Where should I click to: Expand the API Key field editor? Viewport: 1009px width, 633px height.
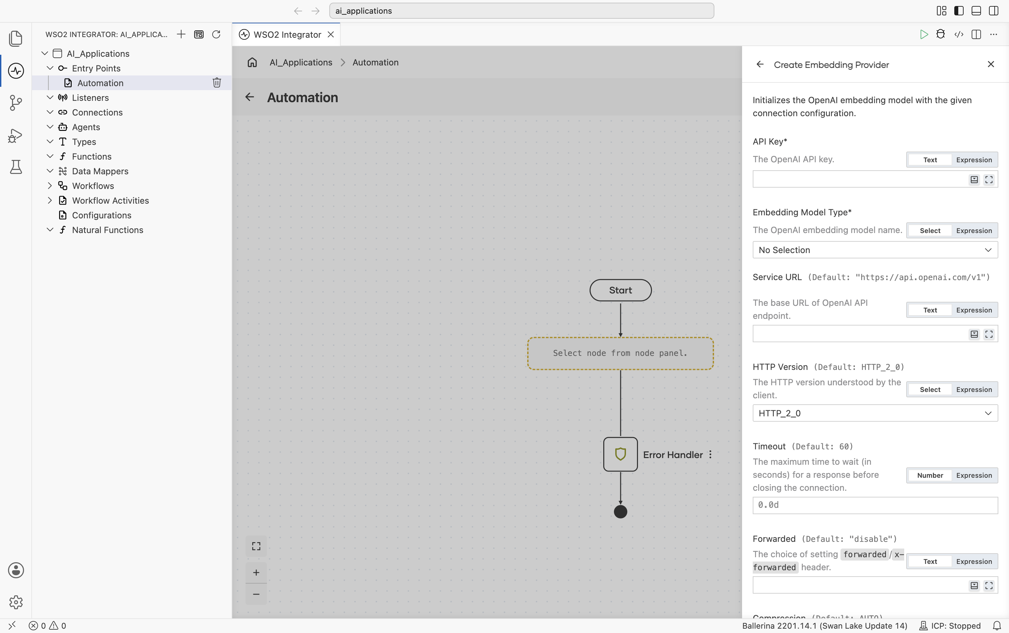pos(989,180)
